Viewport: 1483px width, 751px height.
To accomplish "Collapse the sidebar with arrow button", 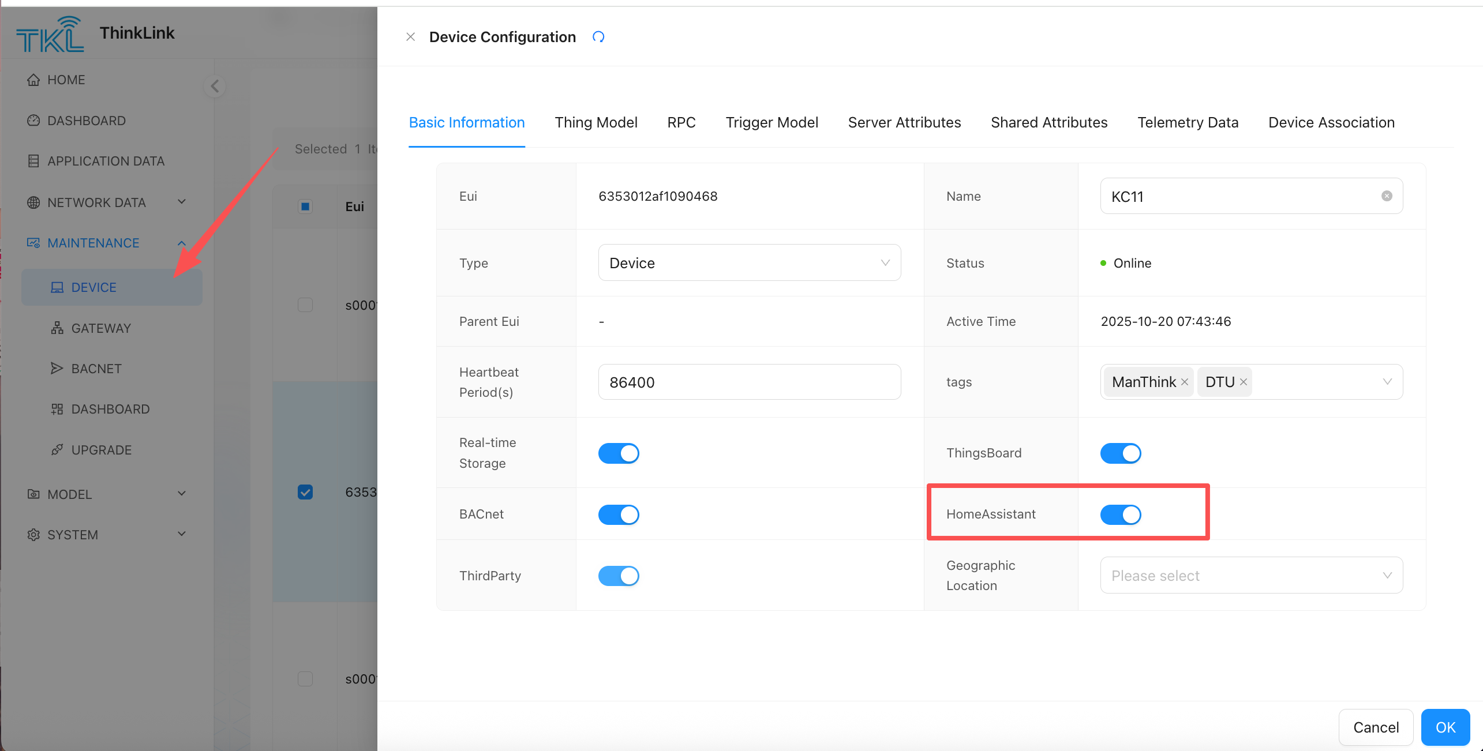I will point(215,87).
